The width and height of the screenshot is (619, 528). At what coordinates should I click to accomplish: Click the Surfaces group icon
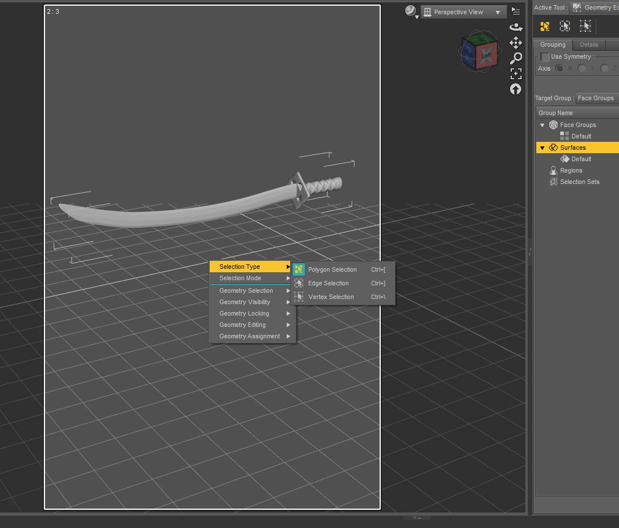pos(553,148)
